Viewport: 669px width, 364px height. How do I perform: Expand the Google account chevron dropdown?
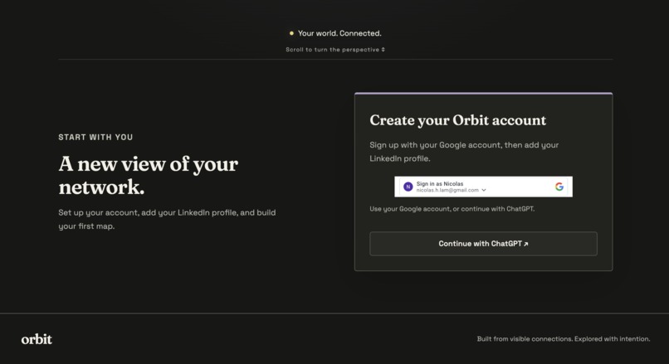(484, 190)
